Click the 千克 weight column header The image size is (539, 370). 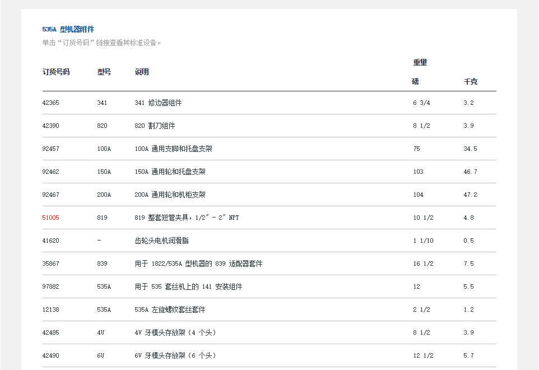pos(470,82)
